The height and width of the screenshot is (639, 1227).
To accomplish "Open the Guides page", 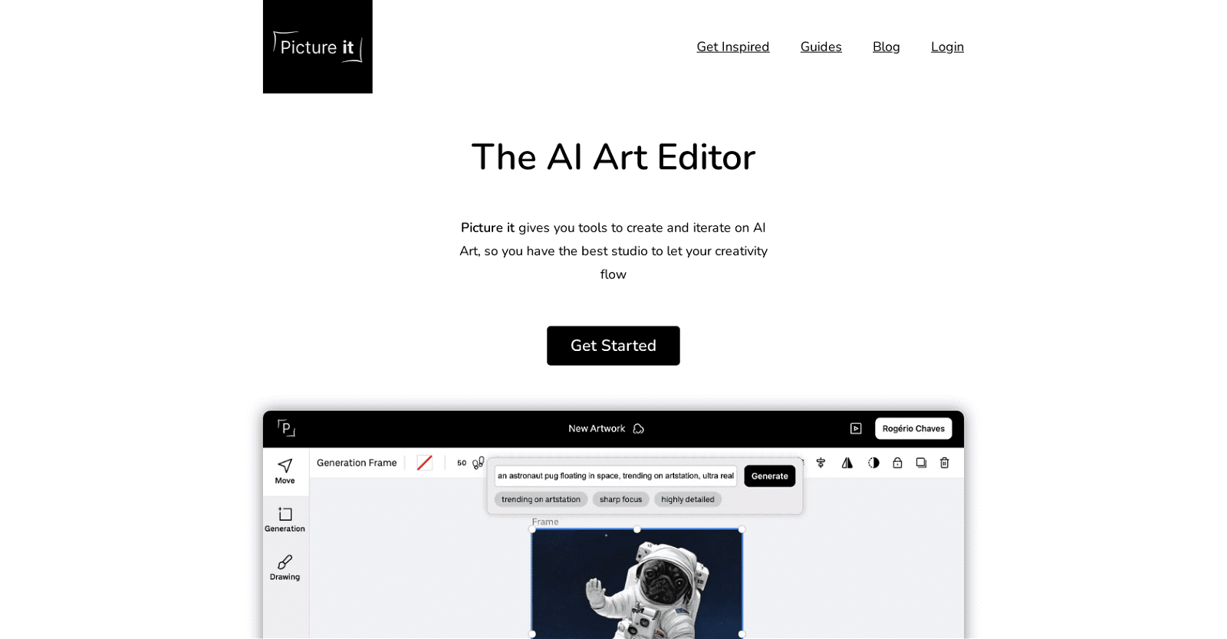I will tap(821, 47).
